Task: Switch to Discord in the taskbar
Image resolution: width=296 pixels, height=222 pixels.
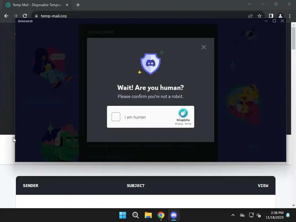Action: [174, 215]
